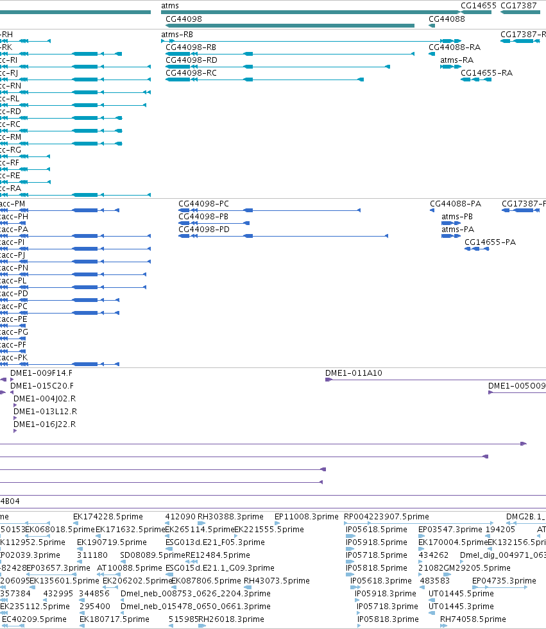Image resolution: width=546 pixels, height=629 pixels.
Task: Click the EP11008.3prime EST label
Action: pos(307,517)
